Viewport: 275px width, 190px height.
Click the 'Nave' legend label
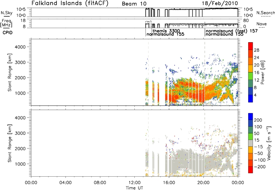click(261, 24)
